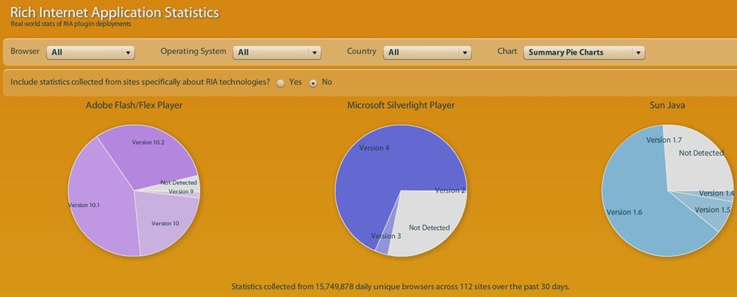Click the statistics collected summary text
737x297 pixels.
(400, 286)
